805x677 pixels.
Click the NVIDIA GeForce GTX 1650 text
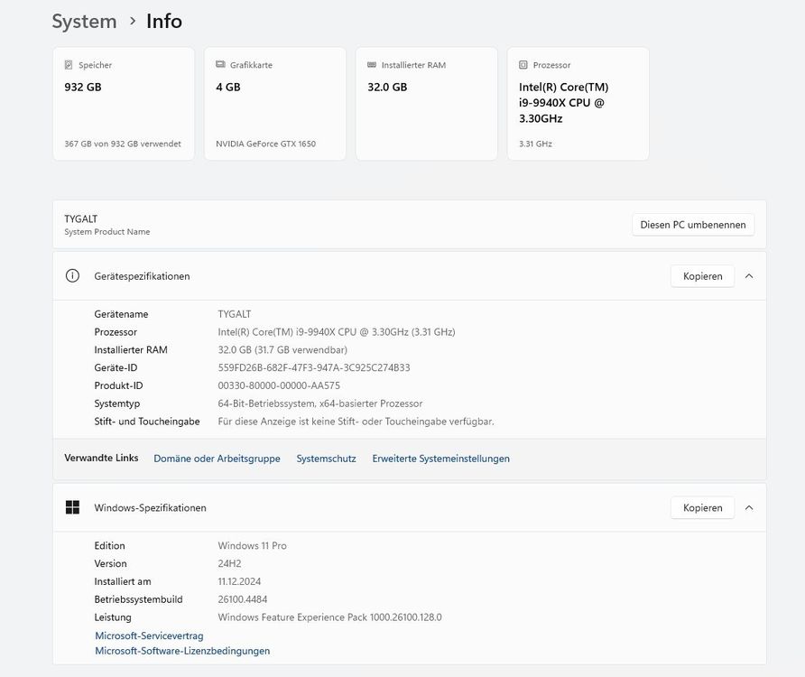click(265, 144)
